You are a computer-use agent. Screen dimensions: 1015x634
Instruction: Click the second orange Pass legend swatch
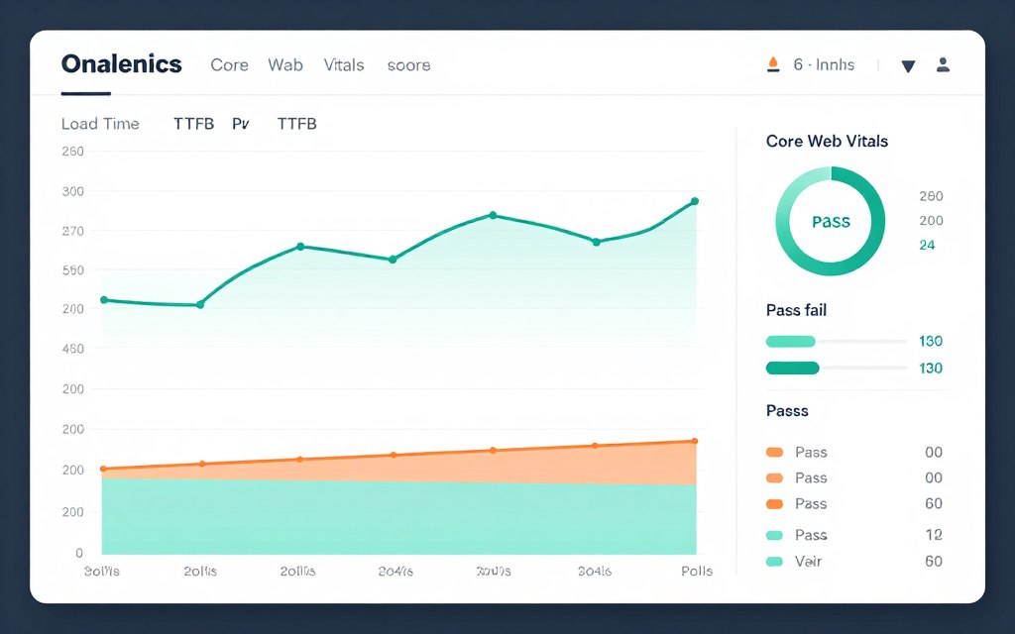[x=774, y=478]
